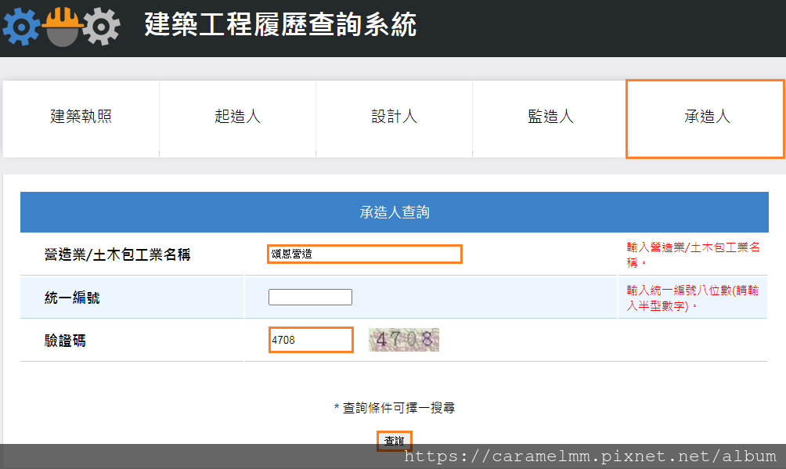The width and height of the screenshot is (786, 469).
Task: Click the gray gear logo icon
Action: [101, 27]
